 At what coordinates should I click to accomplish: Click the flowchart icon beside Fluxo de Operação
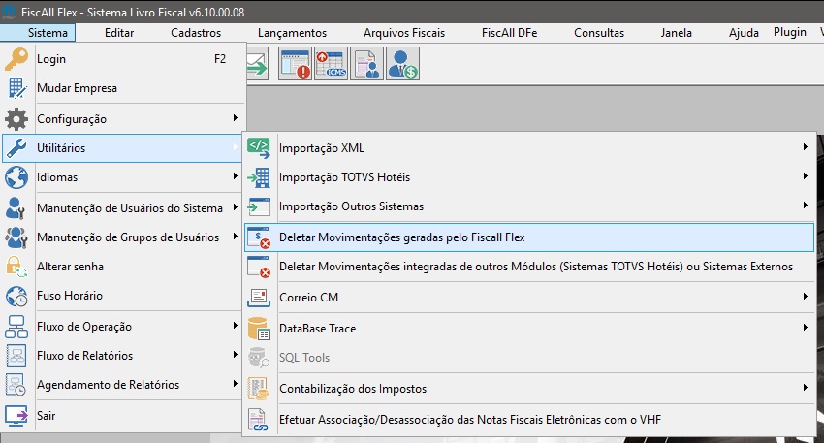click(x=16, y=327)
